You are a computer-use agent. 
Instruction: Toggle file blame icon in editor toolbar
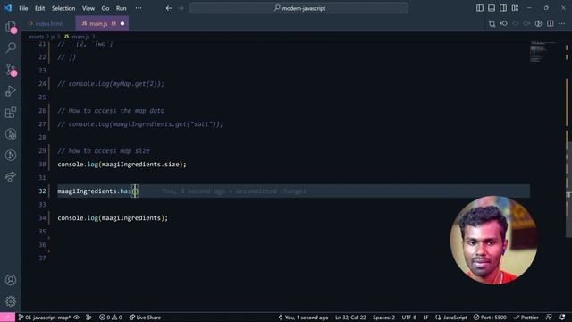(538, 24)
